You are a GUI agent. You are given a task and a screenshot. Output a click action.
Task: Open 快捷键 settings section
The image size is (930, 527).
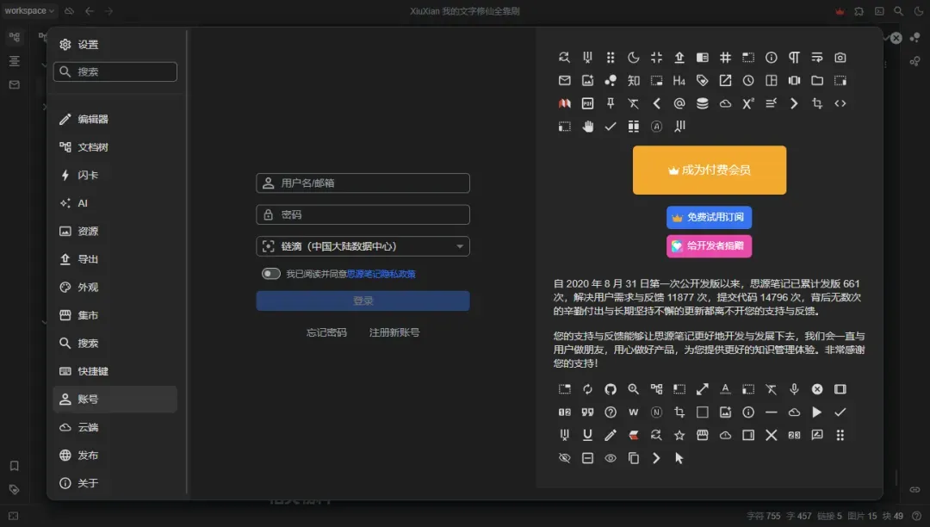pos(115,371)
